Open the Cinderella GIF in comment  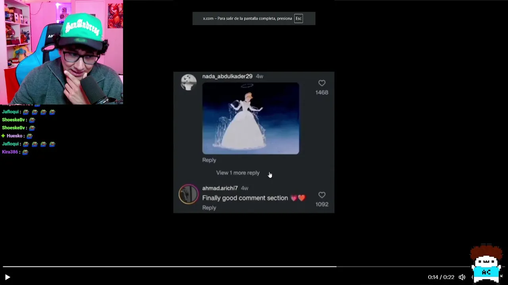251,118
